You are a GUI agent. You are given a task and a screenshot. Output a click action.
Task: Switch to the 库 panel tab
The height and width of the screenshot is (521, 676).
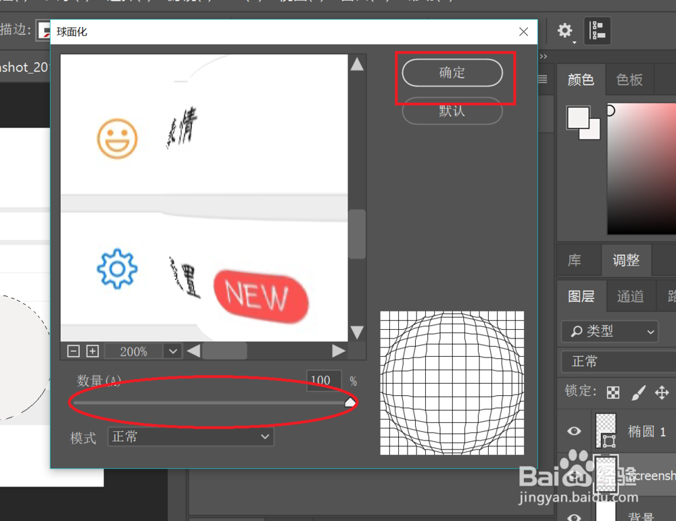[x=574, y=260]
